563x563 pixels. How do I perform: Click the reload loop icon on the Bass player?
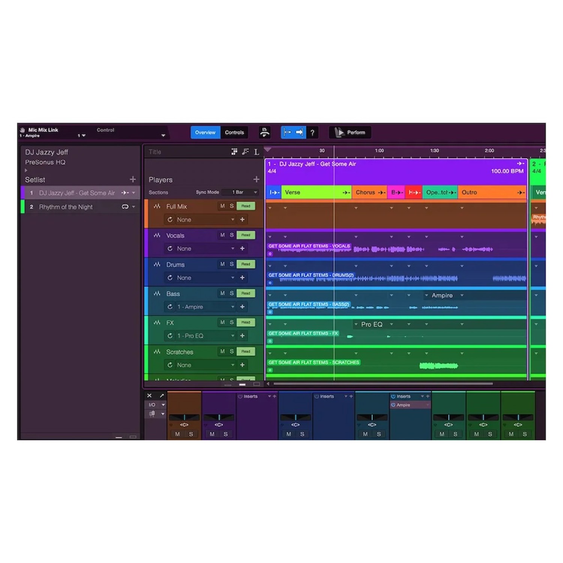(x=171, y=307)
